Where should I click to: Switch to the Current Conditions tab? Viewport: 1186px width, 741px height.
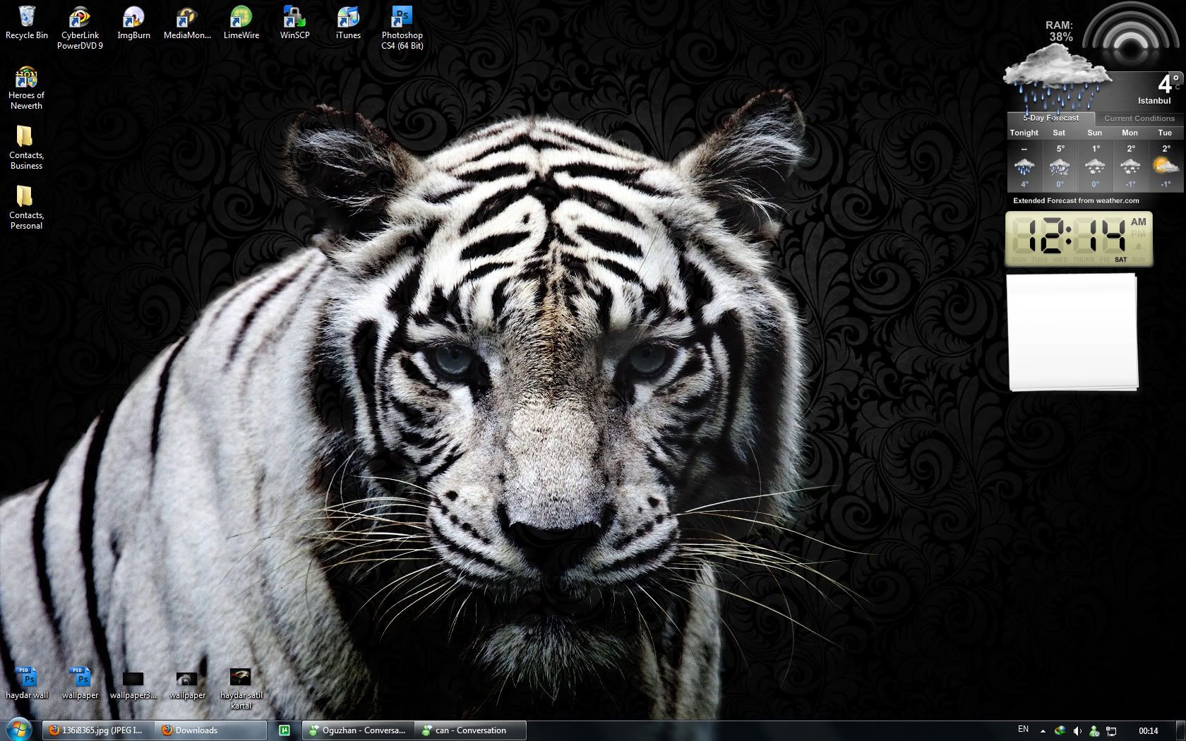coord(1139,119)
